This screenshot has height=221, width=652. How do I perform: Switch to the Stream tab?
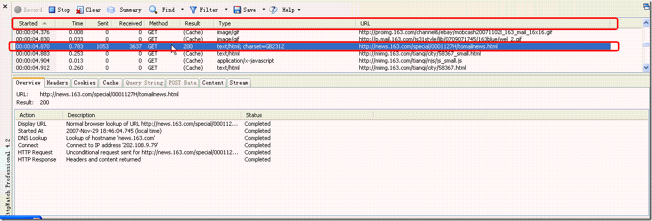(239, 82)
